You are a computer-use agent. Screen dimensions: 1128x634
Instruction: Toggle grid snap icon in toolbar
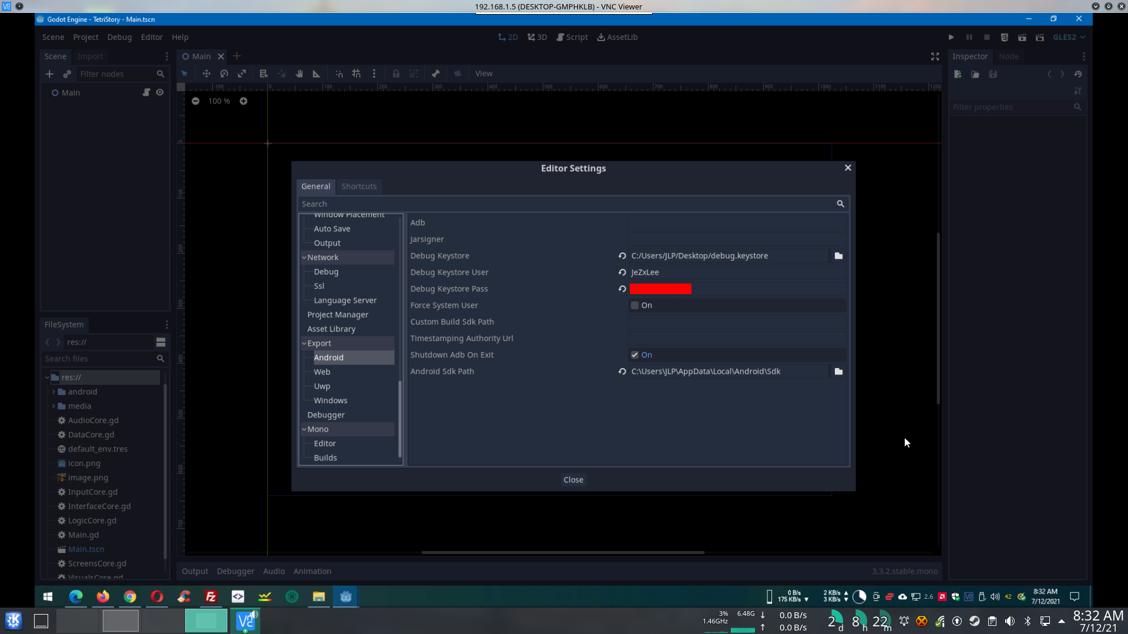coord(356,73)
